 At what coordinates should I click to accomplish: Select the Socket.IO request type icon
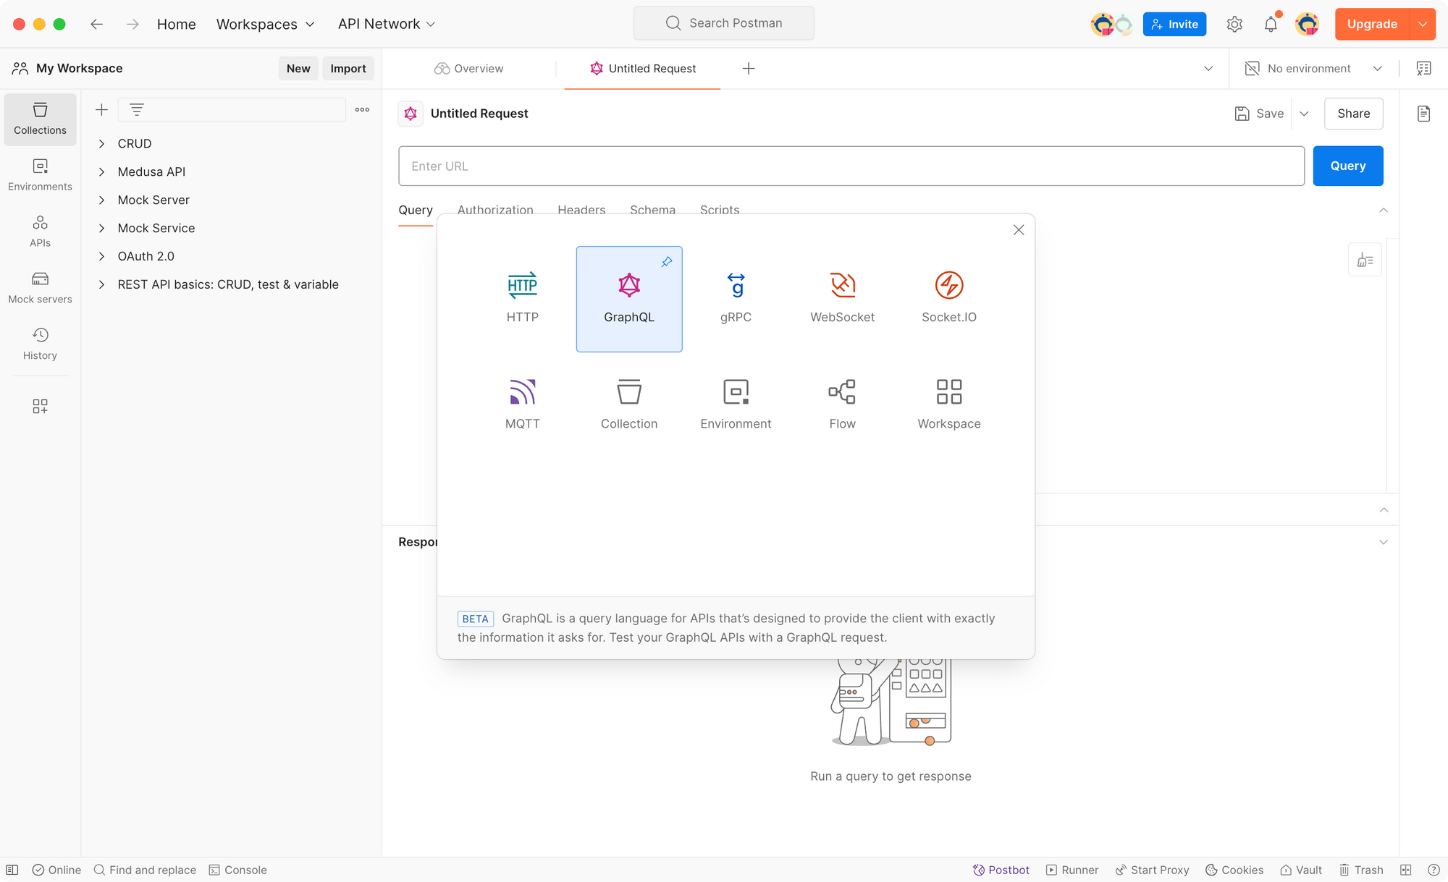click(x=948, y=284)
